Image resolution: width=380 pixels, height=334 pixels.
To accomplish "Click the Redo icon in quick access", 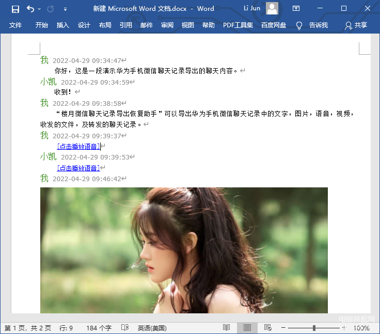I will coord(50,9).
